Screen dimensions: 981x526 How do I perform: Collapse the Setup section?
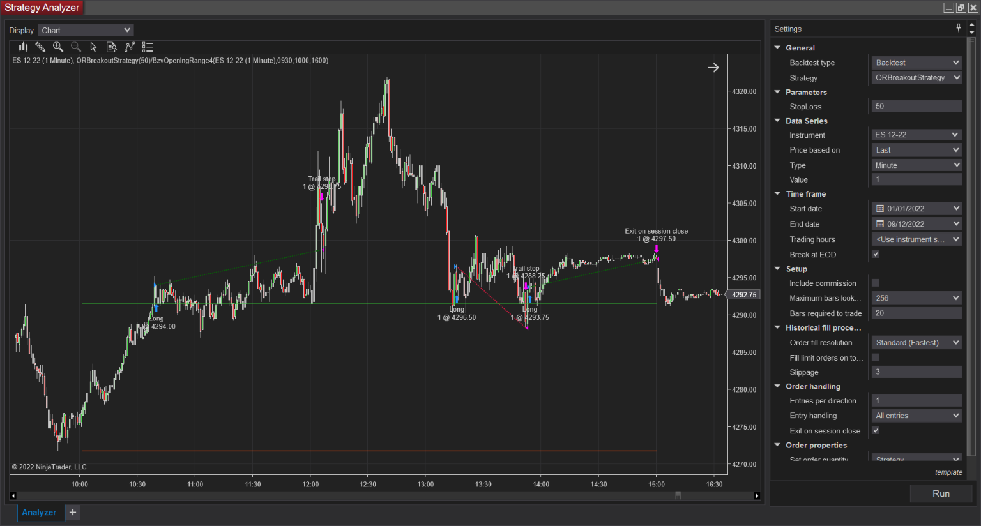pos(777,269)
